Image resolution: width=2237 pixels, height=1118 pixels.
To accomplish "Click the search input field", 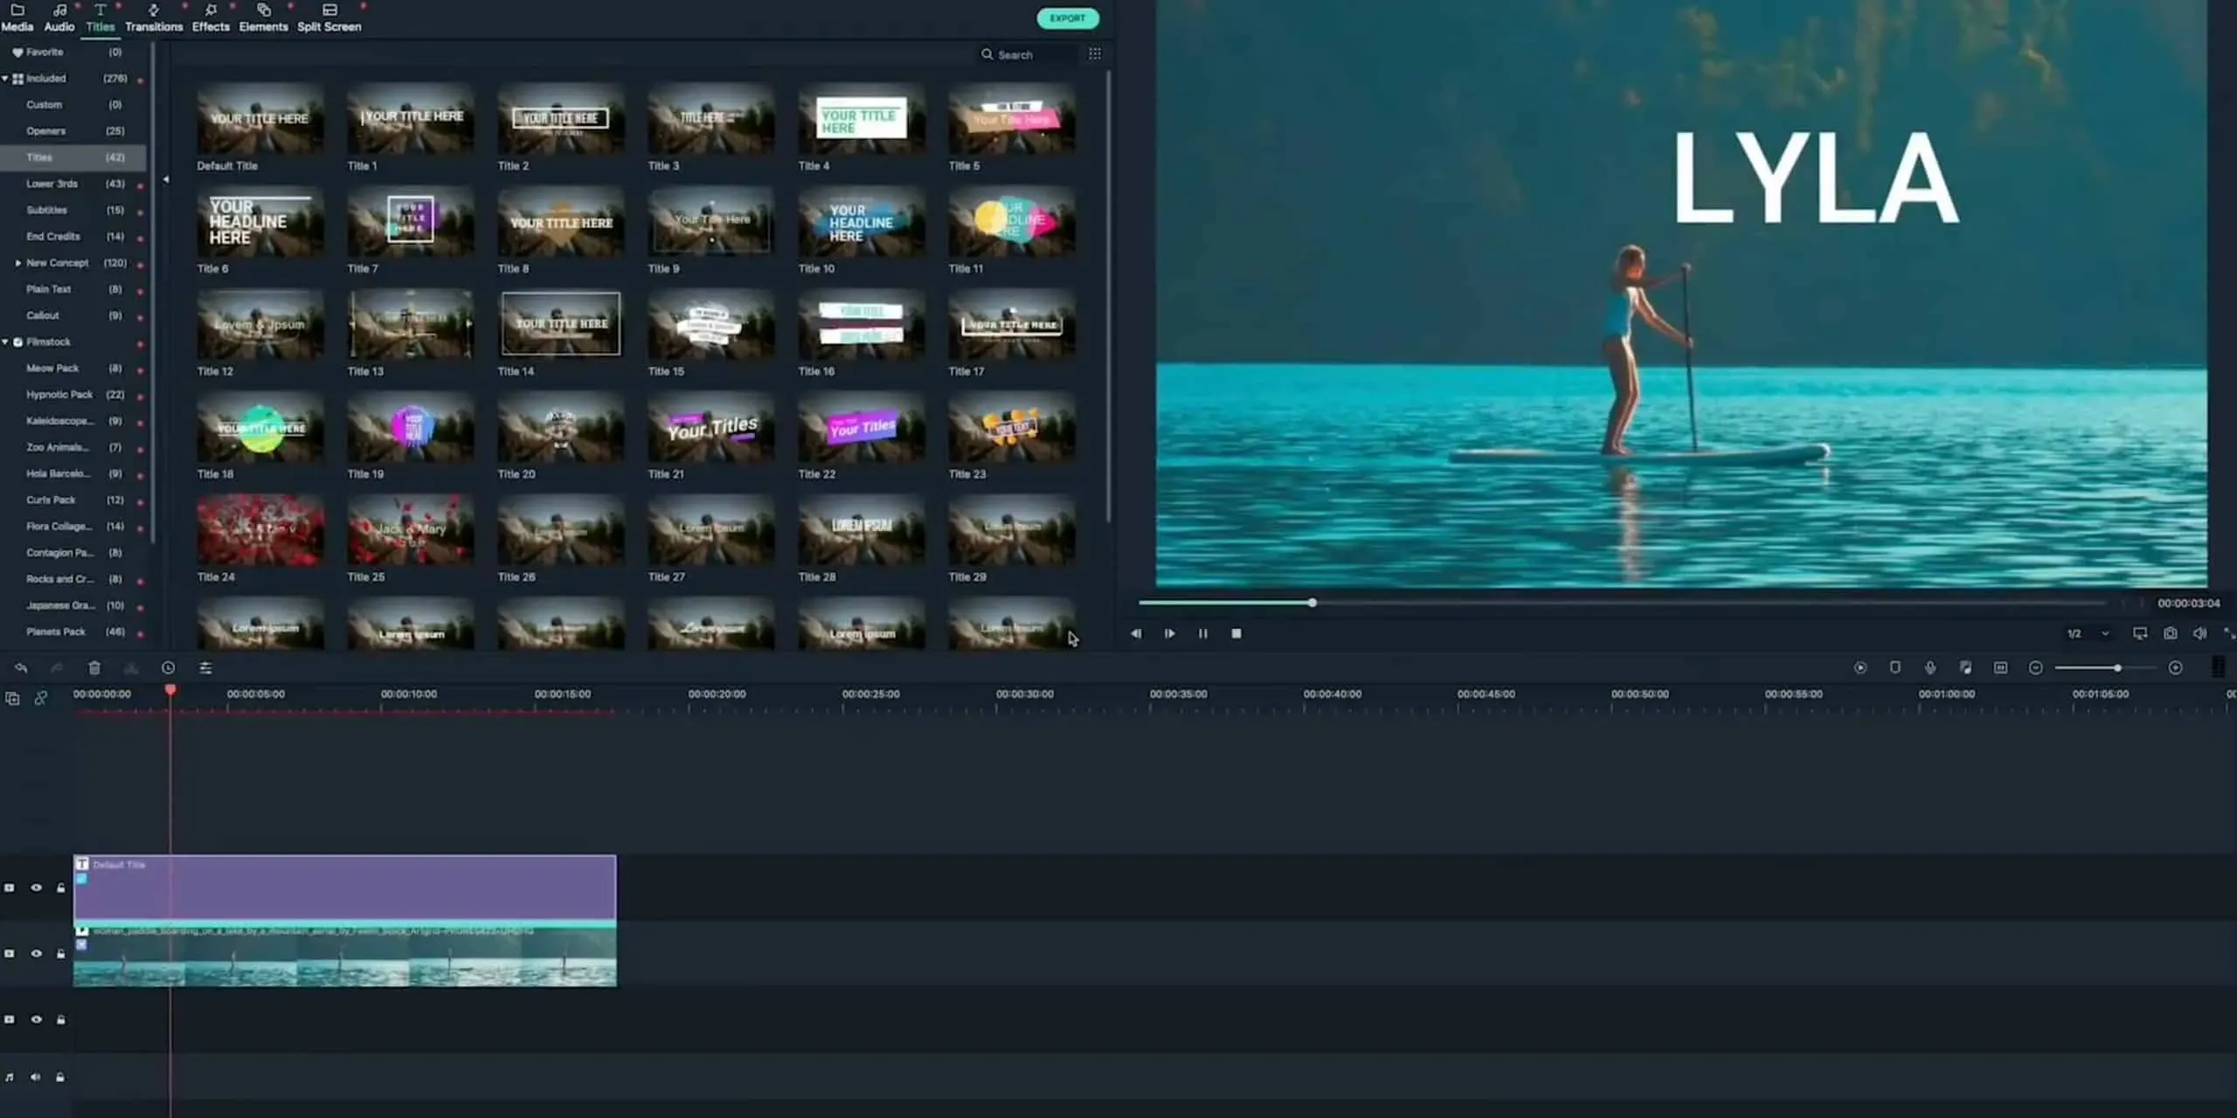I will pos(1031,54).
